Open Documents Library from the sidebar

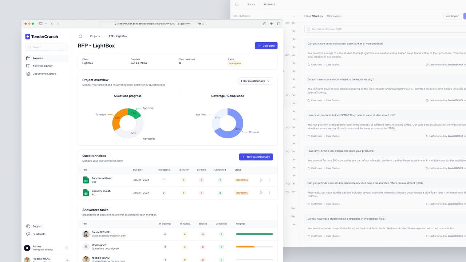43,74
